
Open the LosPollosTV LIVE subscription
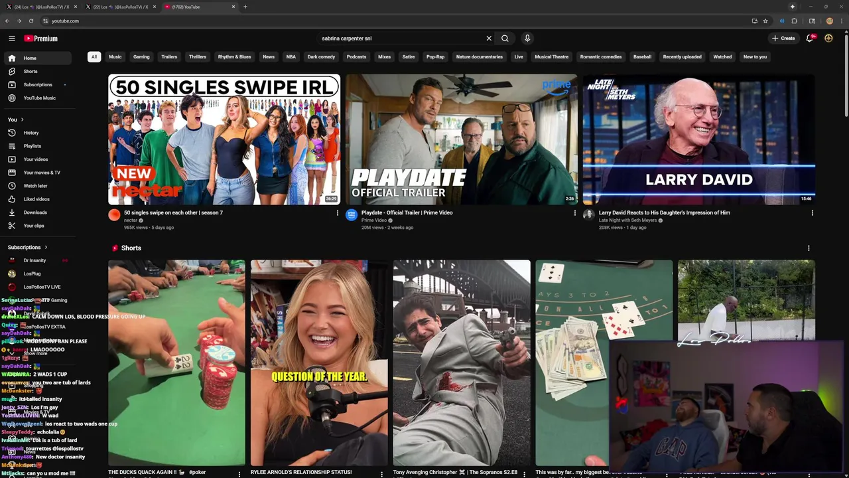[x=37, y=287]
